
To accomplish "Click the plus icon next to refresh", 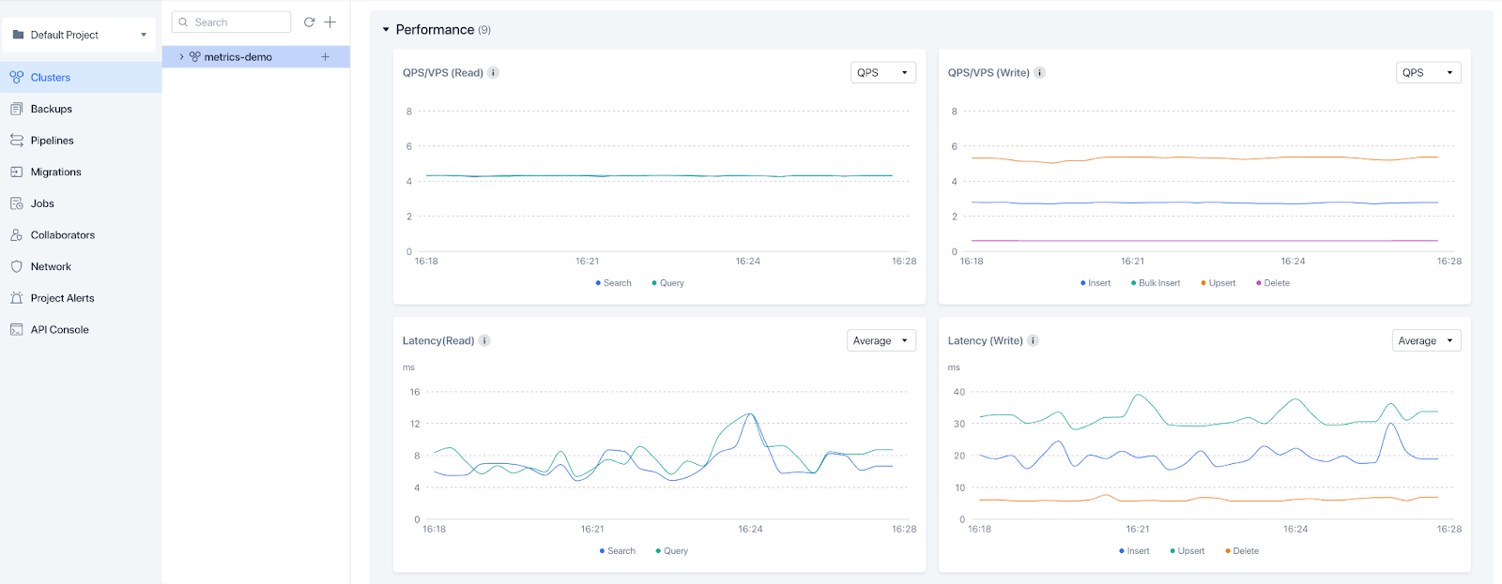I will coord(330,22).
